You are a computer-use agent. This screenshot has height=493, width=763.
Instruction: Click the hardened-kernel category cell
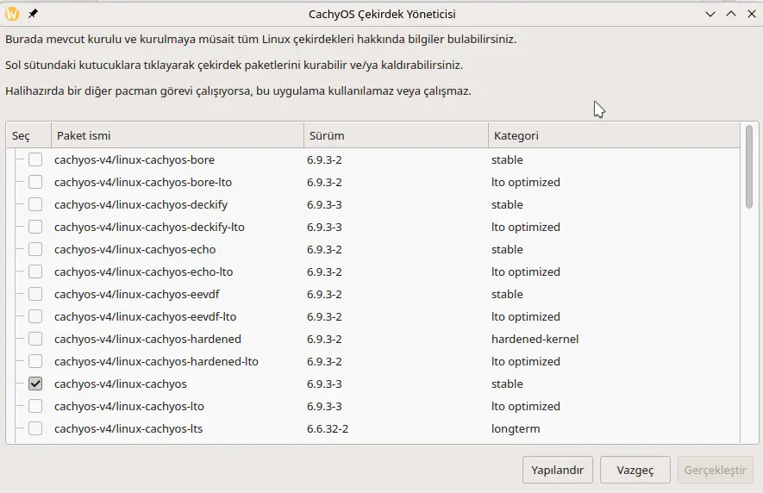pos(535,339)
